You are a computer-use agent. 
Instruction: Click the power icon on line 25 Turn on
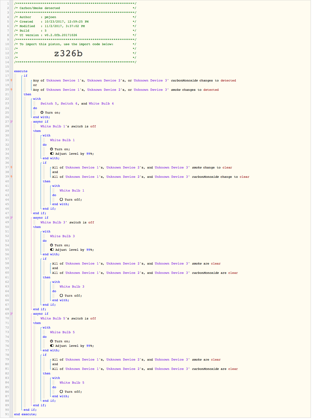(x=42, y=112)
